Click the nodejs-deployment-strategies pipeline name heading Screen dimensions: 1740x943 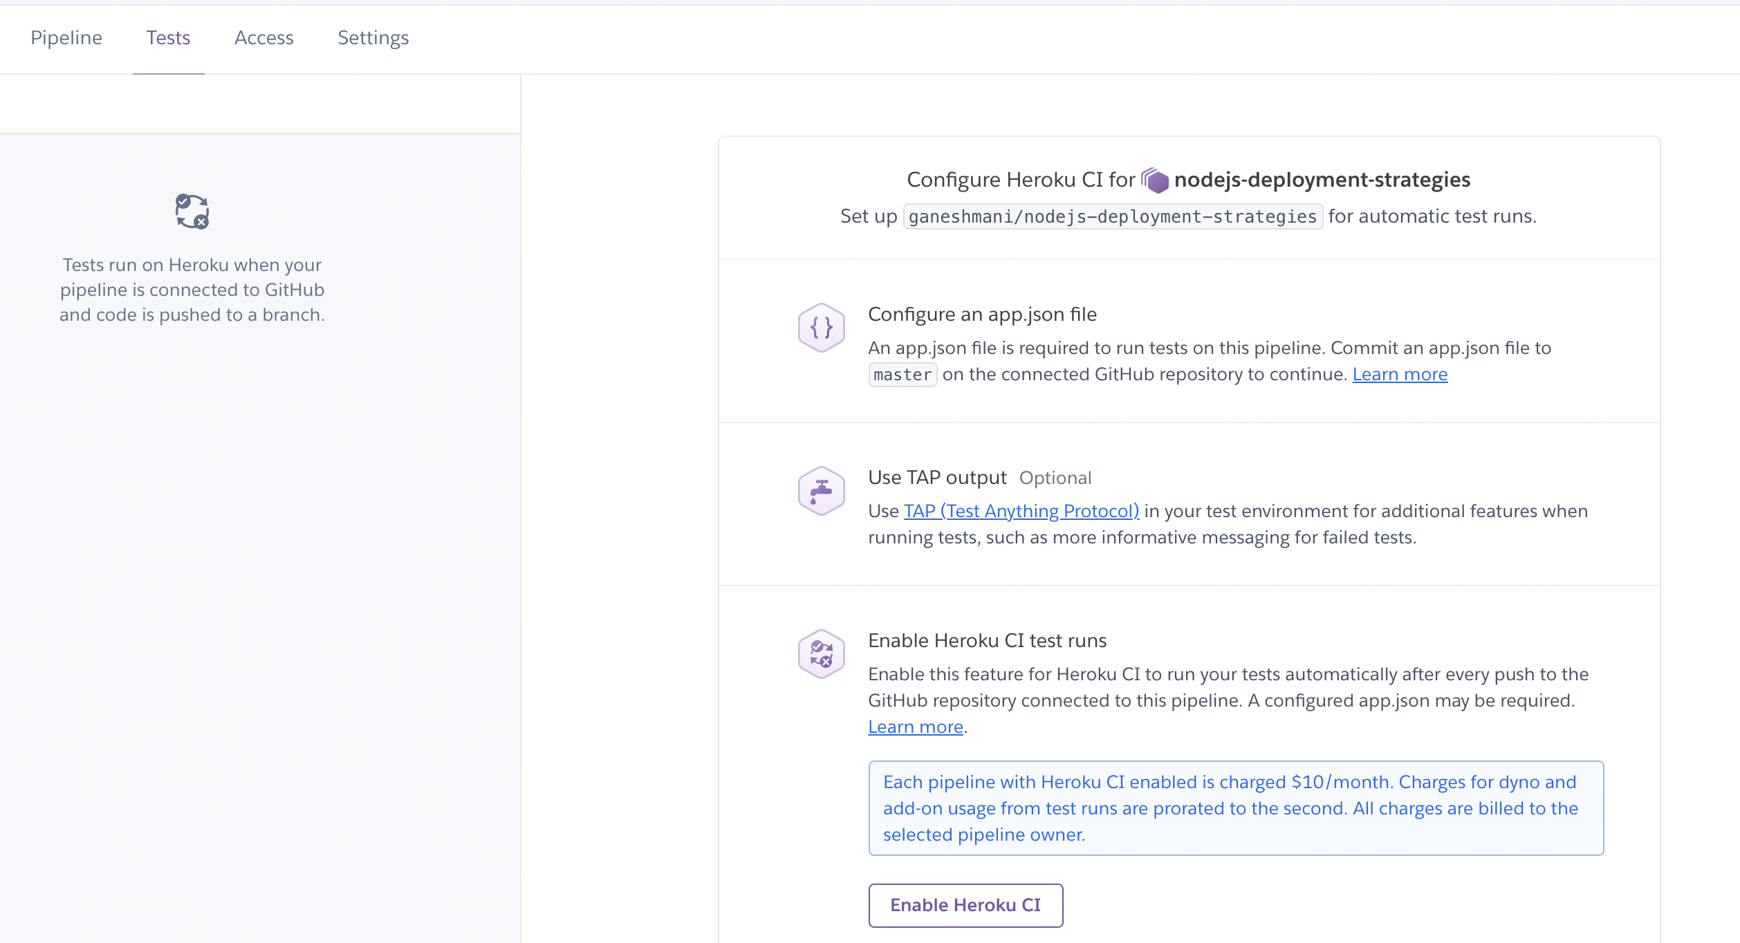coord(1322,180)
